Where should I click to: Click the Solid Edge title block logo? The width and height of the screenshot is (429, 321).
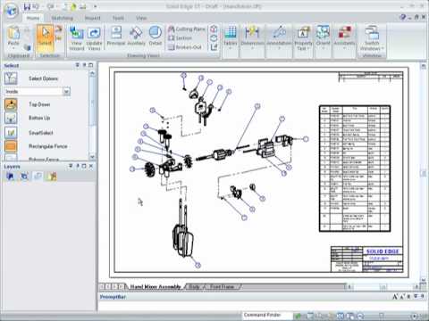[x=383, y=251]
